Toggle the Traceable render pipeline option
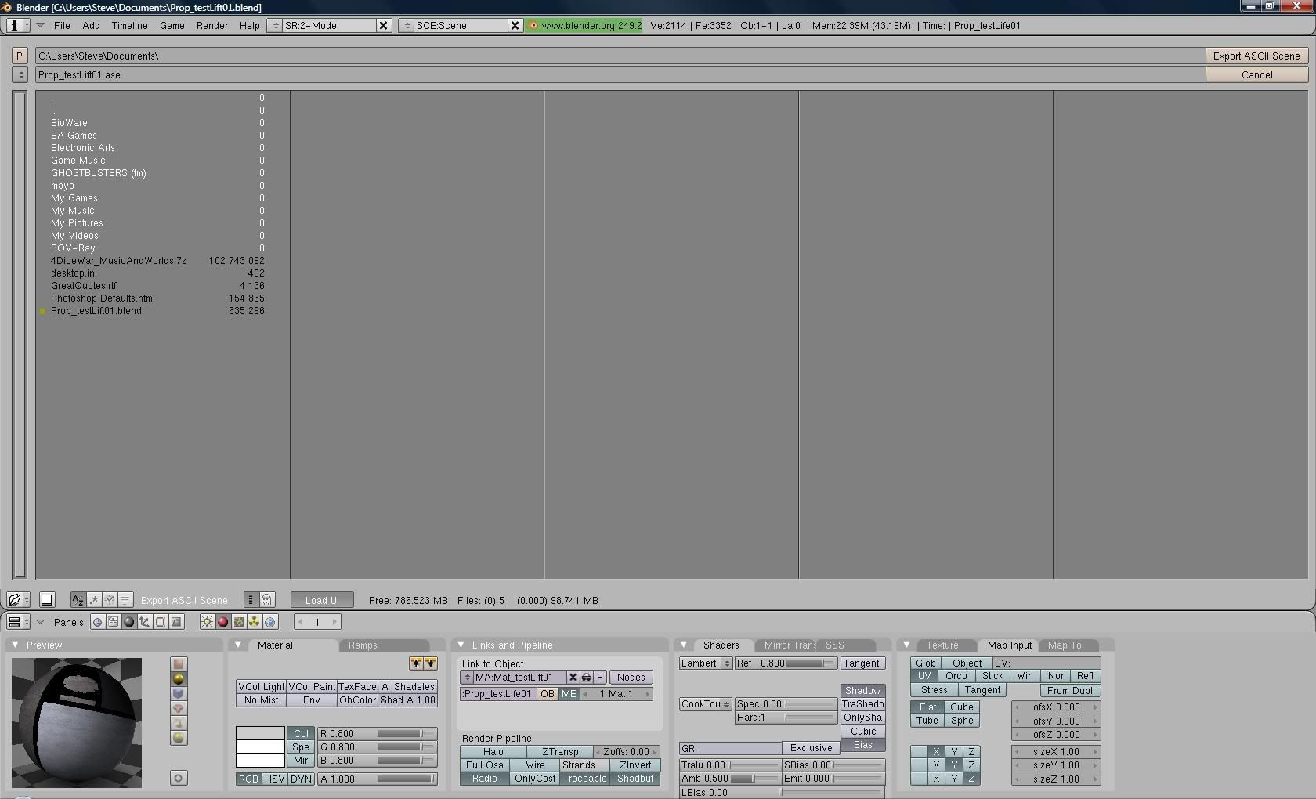This screenshot has width=1316, height=799. click(584, 779)
